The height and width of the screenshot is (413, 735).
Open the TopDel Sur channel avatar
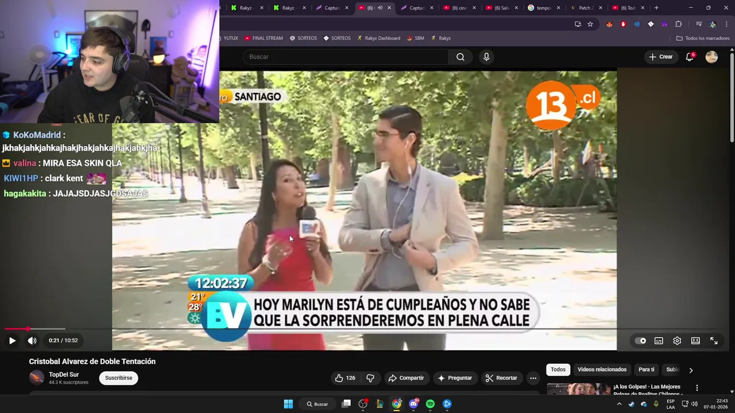(x=37, y=377)
